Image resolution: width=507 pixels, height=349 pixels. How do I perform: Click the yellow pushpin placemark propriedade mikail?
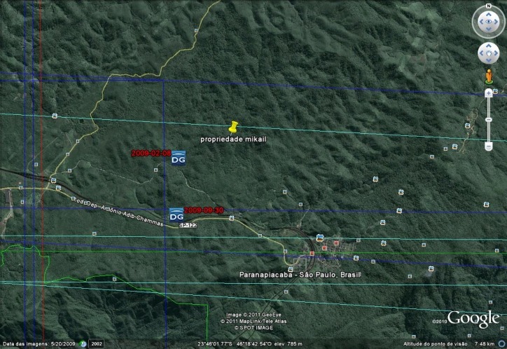click(x=233, y=127)
